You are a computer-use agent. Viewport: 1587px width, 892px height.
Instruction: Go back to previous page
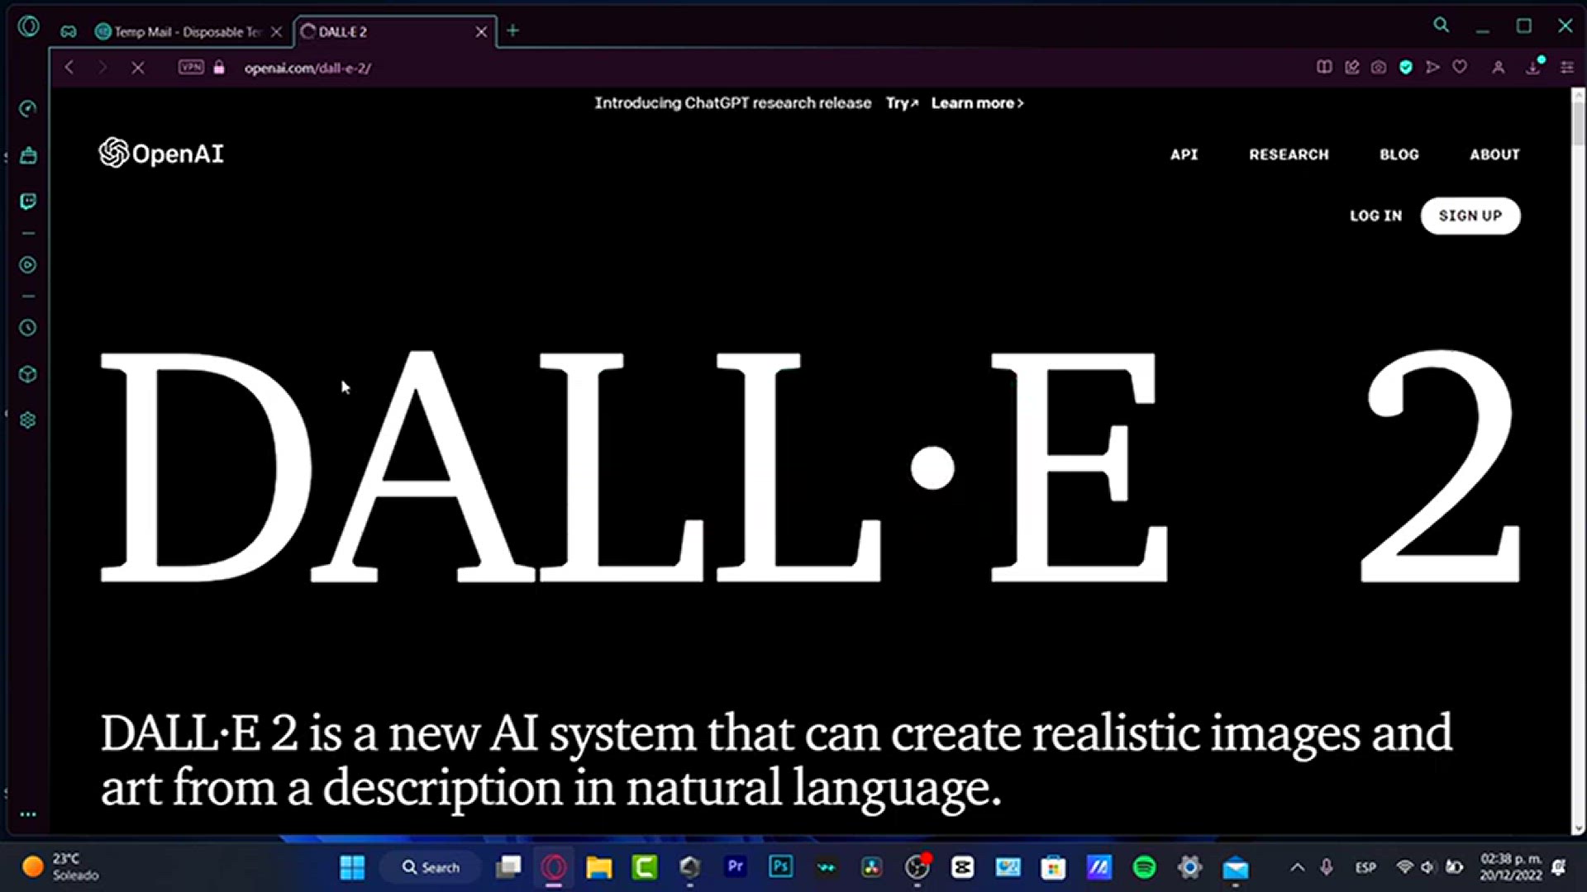tap(69, 68)
